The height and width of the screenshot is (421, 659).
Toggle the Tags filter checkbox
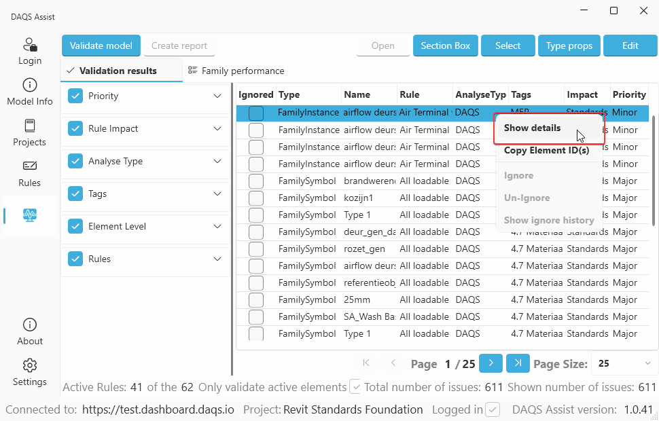coord(75,194)
